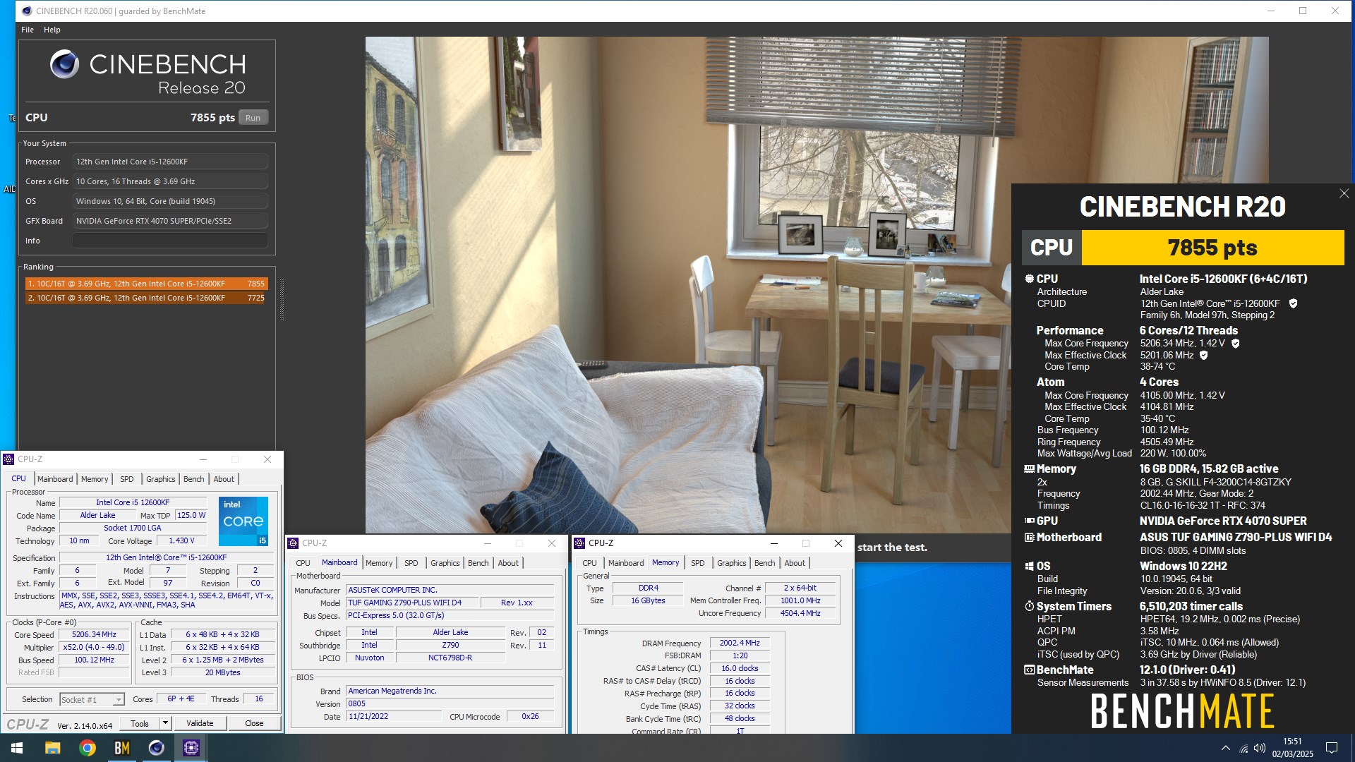Open File Explorer from the taskbar

coord(53,748)
